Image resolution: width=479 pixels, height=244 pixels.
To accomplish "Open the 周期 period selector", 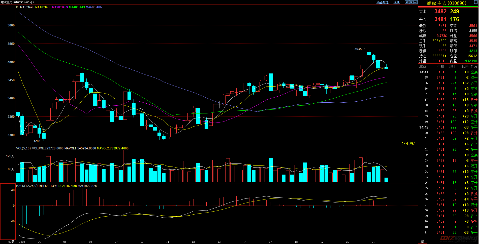I will pos(397,2).
